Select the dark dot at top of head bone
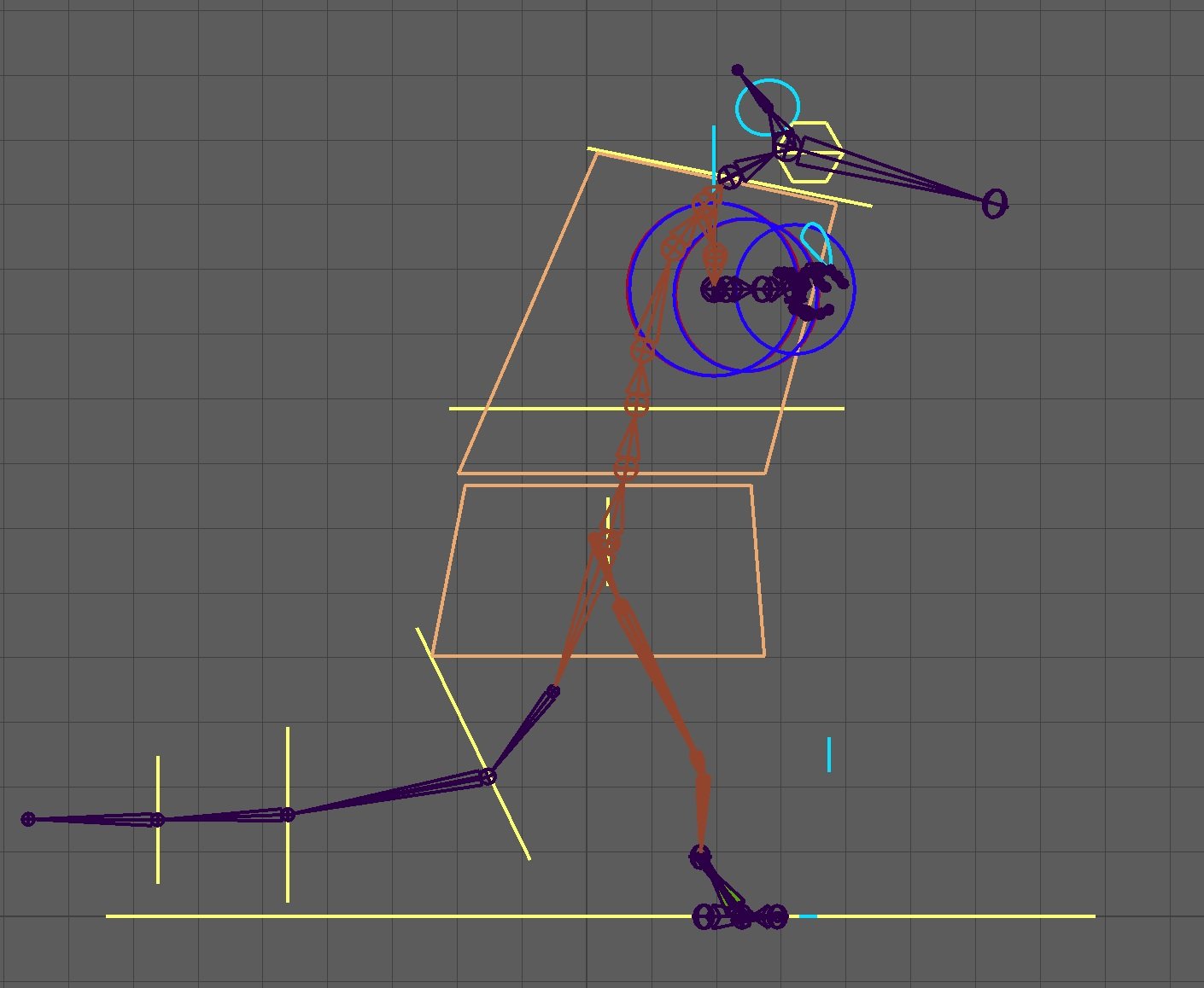The width and height of the screenshot is (1204, 988). pos(738,70)
